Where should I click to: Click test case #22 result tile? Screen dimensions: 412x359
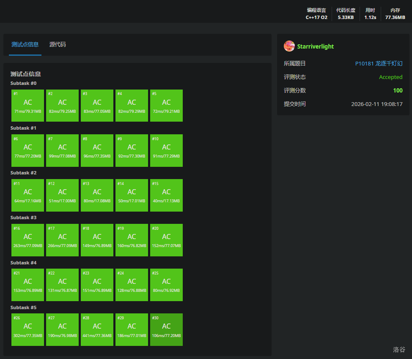pyautogui.click(x=63, y=285)
